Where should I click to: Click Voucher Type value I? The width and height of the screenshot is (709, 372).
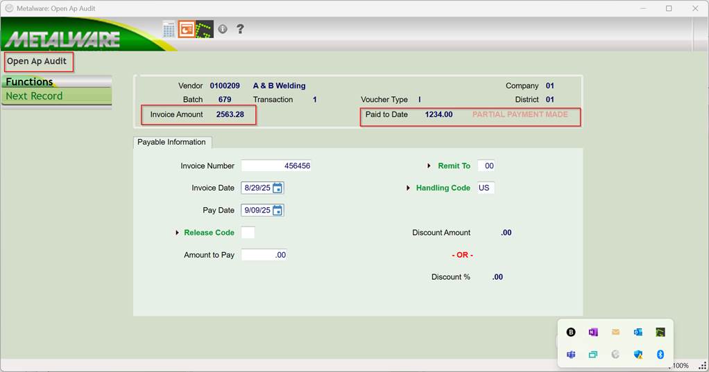[419, 99]
